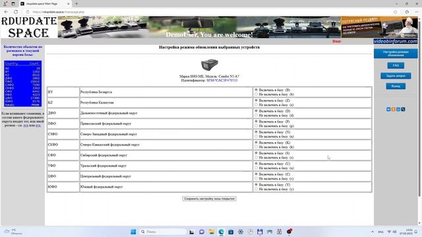Open a new browser tab with plus
Screen dimensions: 422x237
pyautogui.click(x=76, y=4)
